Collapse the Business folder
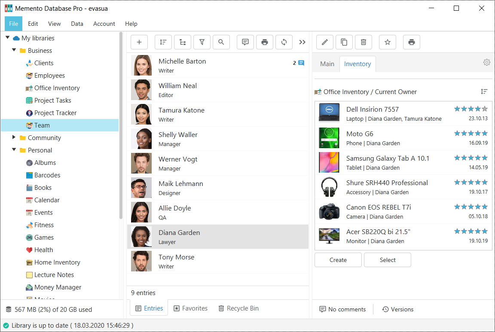Image resolution: width=495 pixels, height=332 pixels. tap(13, 50)
